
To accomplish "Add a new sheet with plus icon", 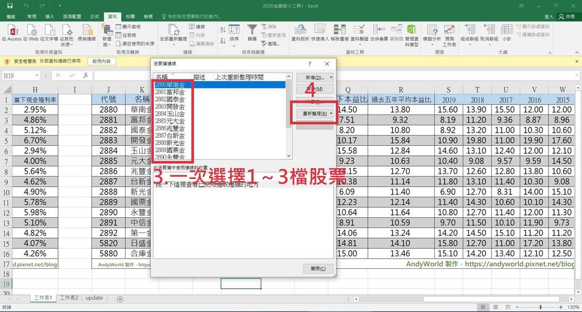I will click(120, 299).
